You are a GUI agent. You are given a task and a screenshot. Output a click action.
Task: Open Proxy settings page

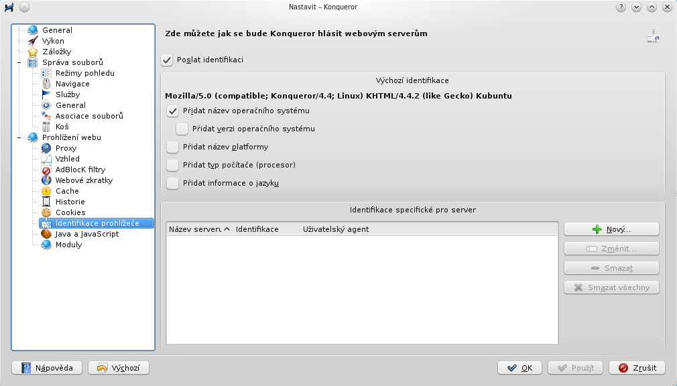pyautogui.click(x=66, y=148)
